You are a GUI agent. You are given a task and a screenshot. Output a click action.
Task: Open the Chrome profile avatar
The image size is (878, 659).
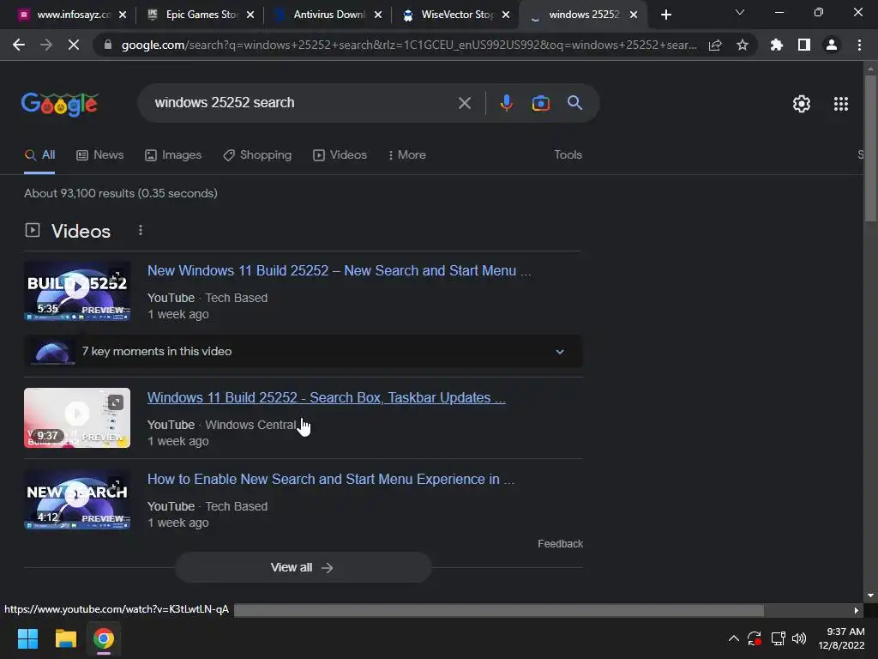(x=832, y=45)
